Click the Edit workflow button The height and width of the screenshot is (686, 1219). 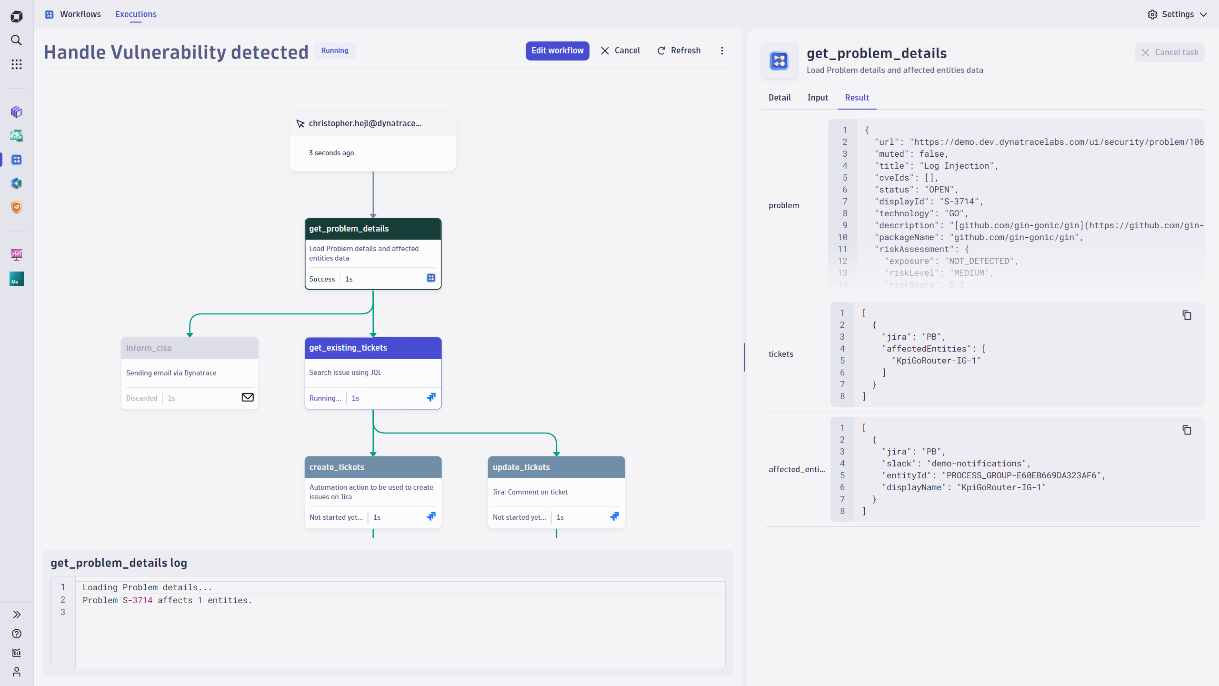point(557,50)
